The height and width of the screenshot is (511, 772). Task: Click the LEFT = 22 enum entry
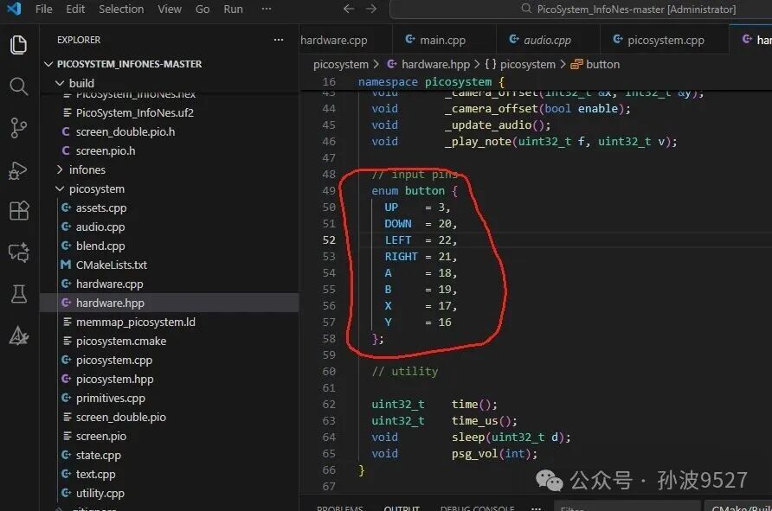421,240
